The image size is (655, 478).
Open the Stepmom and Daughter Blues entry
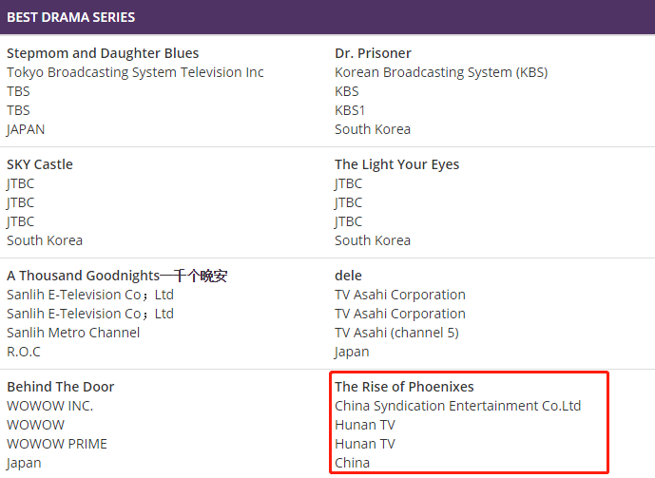tap(103, 53)
